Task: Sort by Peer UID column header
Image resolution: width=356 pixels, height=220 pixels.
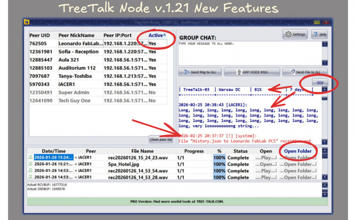Action: point(40,35)
